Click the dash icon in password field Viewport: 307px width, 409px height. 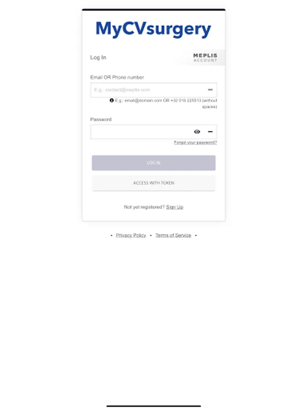[210, 132]
